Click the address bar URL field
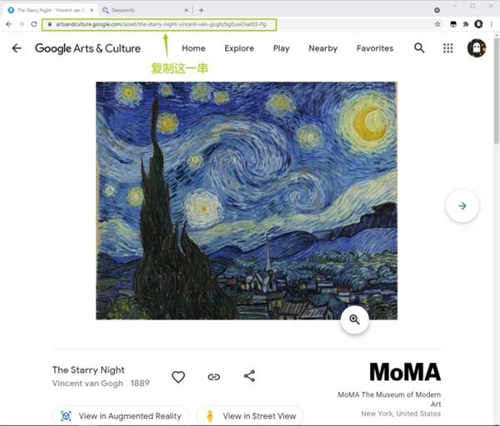Viewport: 500px width, 426px height. (x=159, y=24)
